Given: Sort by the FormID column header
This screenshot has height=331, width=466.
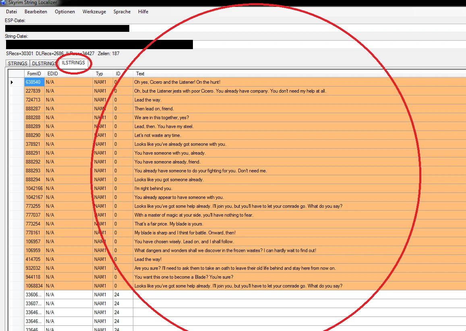Looking at the screenshot, I should pyautogui.click(x=34, y=73).
